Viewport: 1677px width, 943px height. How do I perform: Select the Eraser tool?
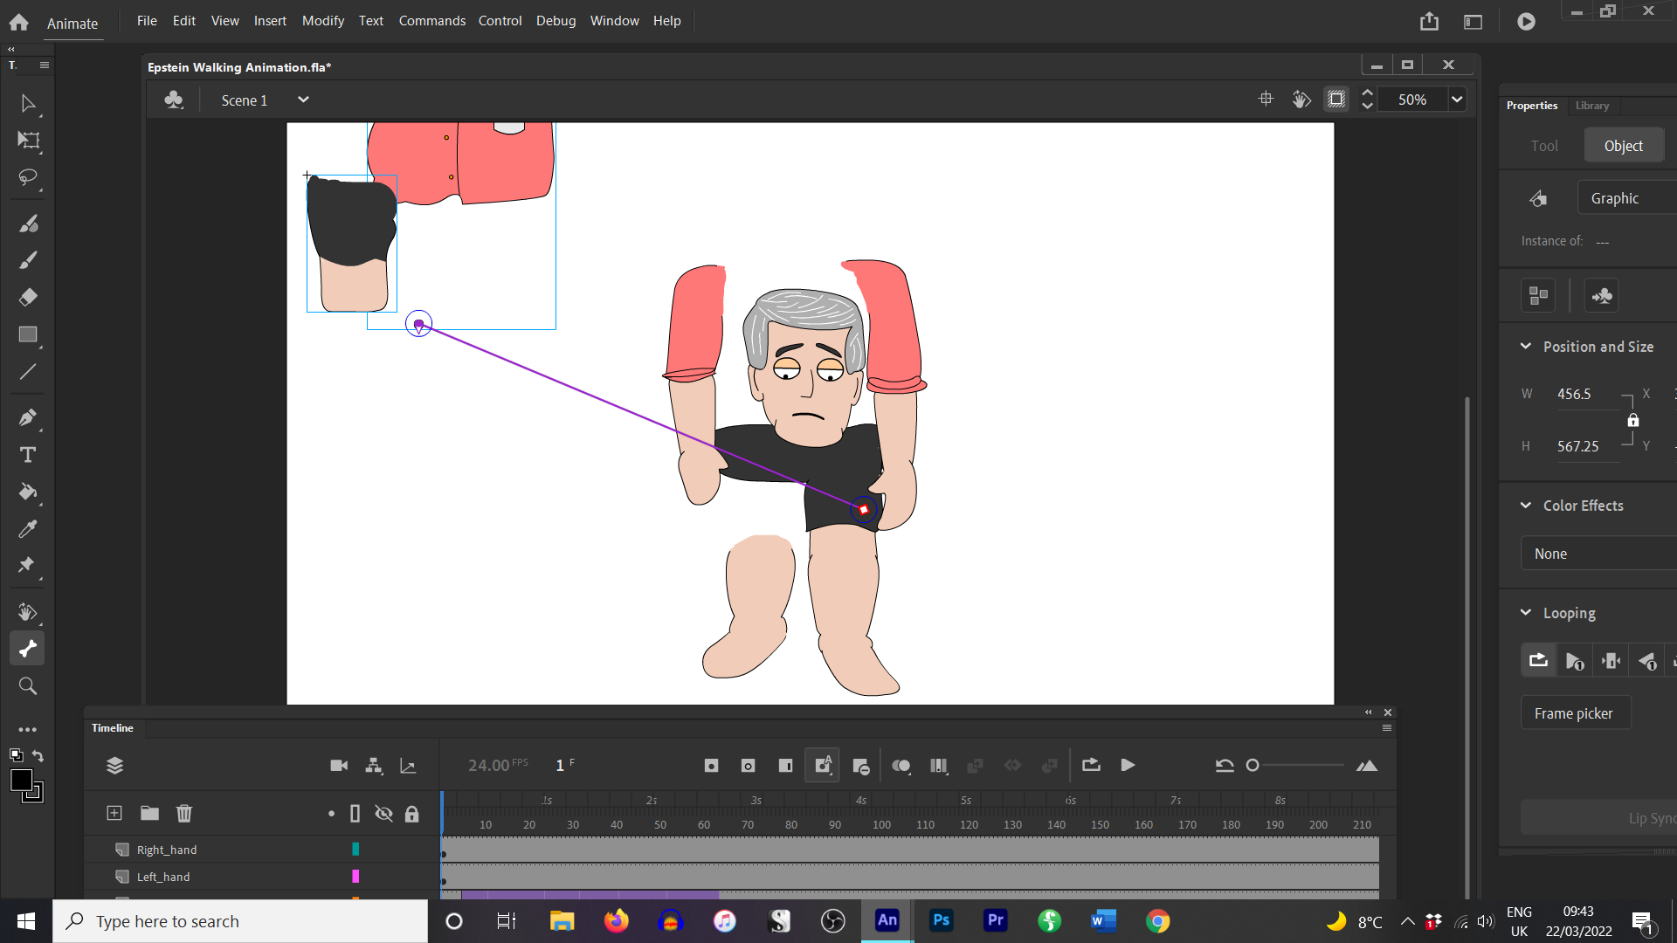[x=27, y=297]
